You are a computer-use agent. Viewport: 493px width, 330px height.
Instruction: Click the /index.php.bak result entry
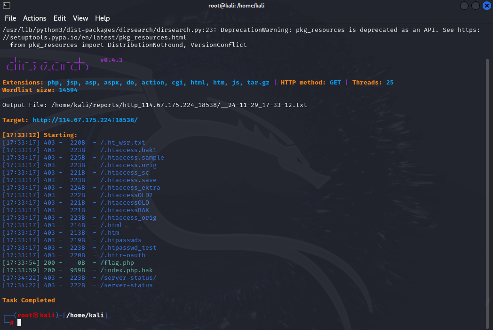pos(126,270)
